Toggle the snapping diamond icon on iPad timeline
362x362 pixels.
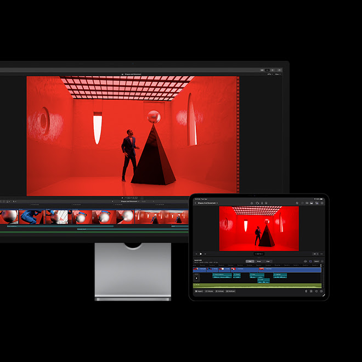(305, 261)
